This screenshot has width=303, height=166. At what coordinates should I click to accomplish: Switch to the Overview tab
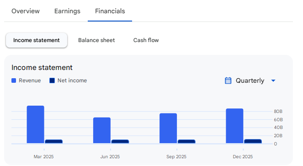[26, 11]
